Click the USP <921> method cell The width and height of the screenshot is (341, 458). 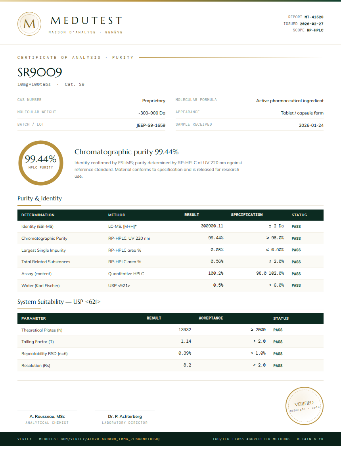click(119, 286)
